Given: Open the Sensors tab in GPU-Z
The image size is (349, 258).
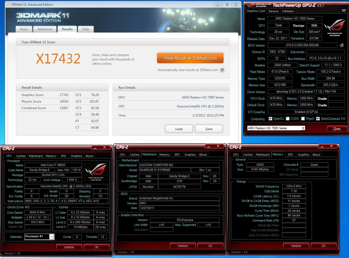Looking at the screenshot, I should [273, 11].
